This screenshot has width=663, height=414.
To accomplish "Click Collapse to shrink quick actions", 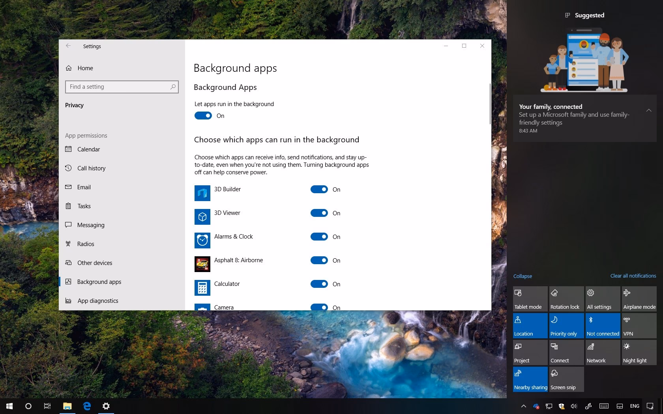I will point(523,276).
